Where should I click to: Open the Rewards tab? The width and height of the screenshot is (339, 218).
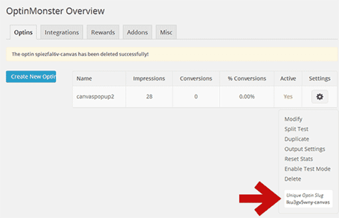[103, 32]
